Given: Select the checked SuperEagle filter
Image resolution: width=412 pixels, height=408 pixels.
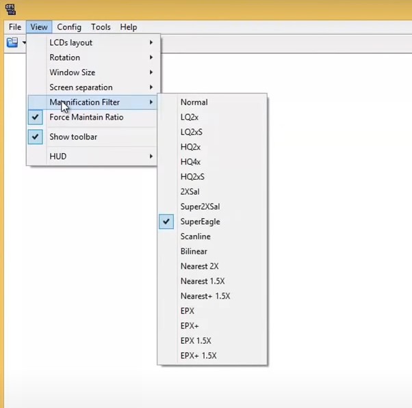Looking at the screenshot, I should tap(200, 221).
